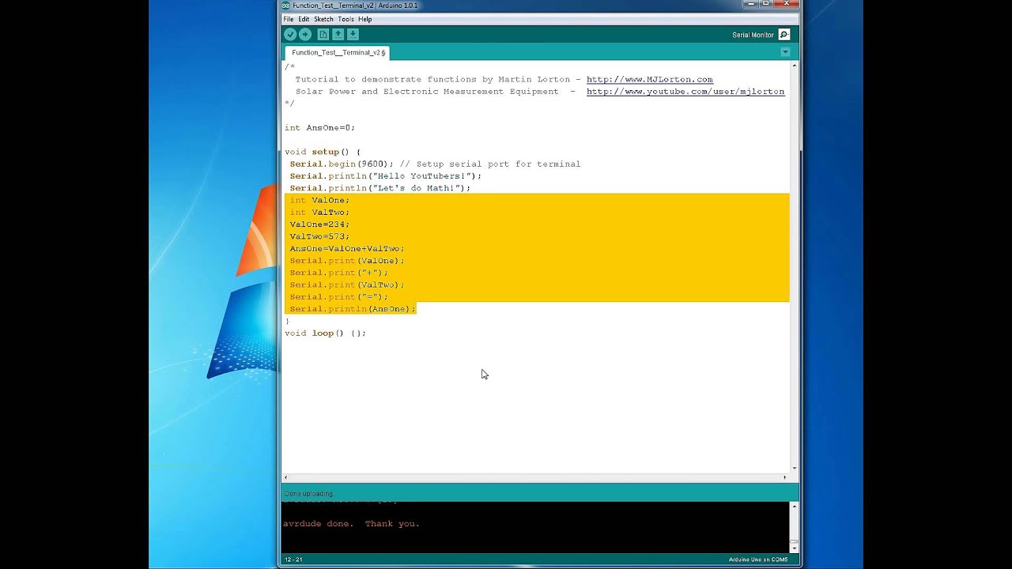The height and width of the screenshot is (569, 1012).
Task: Click the 'Arduino Uno on COM5' status text
Action: [758, 560]
